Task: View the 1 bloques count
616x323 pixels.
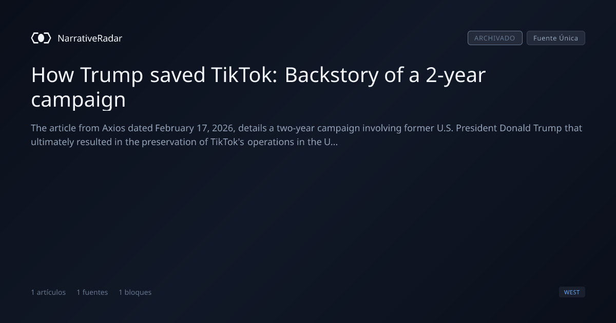Action: [x=135, y=292]
